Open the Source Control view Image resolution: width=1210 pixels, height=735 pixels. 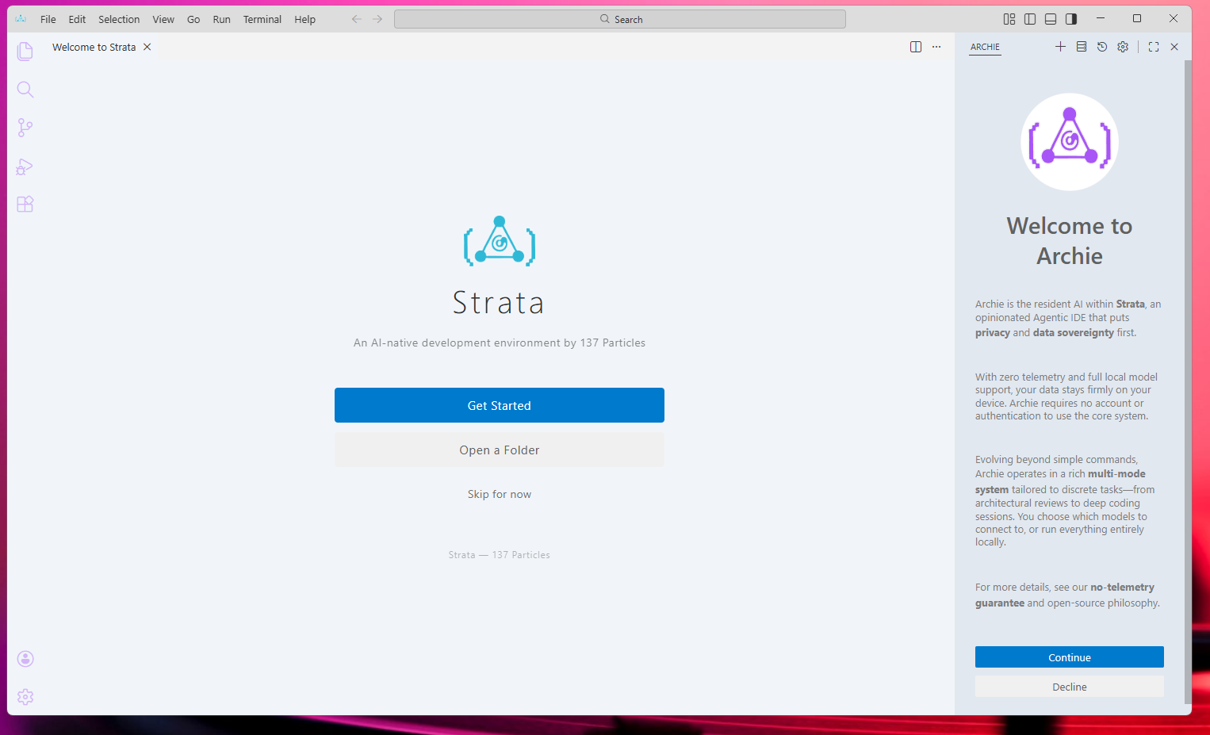25,128
